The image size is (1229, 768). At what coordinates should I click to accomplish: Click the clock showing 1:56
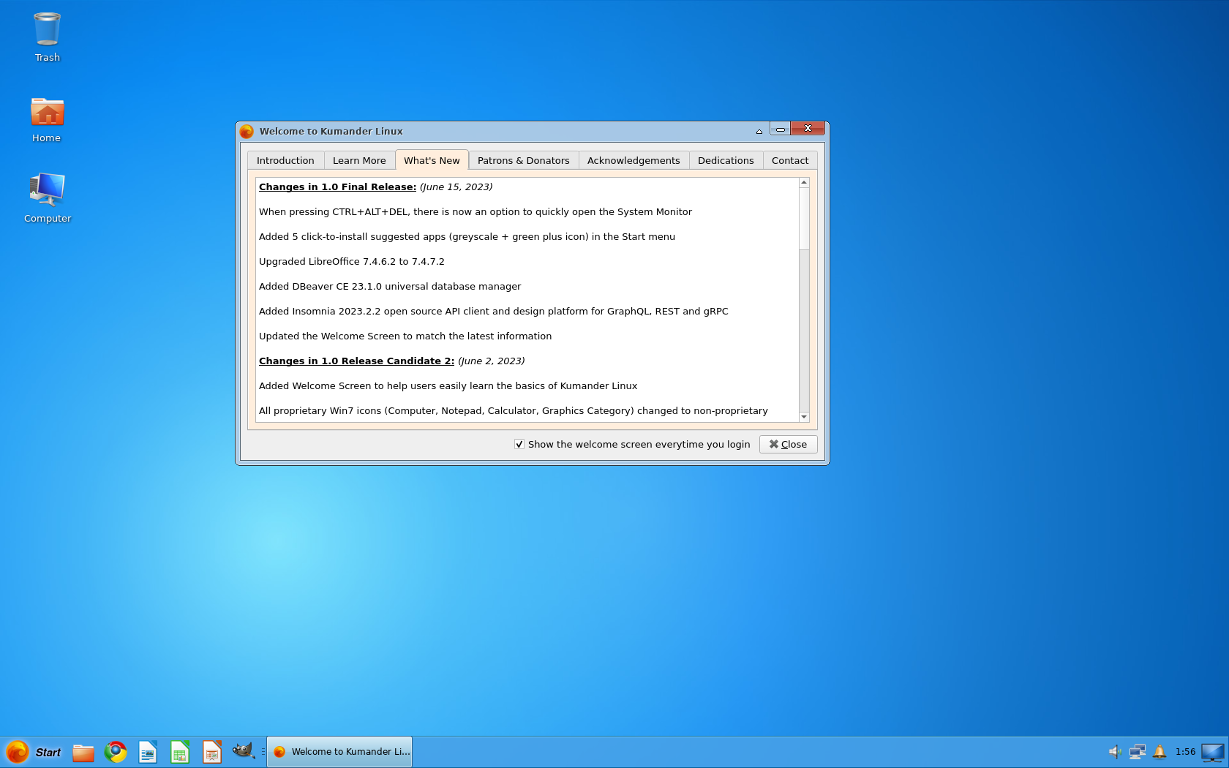(1185, 752)
